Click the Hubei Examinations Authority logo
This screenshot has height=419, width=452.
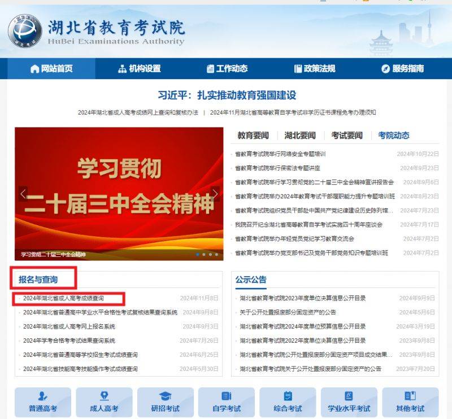(25, 30)
